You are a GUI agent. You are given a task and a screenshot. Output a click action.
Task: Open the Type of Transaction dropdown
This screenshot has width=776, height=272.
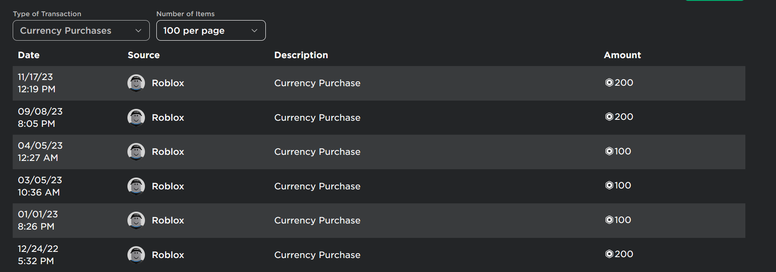click(x=81, y=30)
